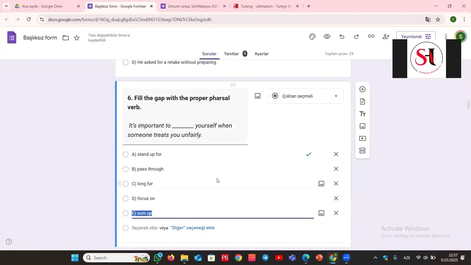Switch to Ana sayfa - Google Drive tab
This screenshot has height=265, width=471.
(47, 6)
